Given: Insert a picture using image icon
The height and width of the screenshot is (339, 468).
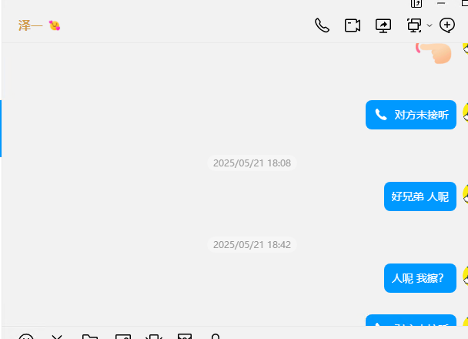Looking at the screenshot, I should (123, 337).
